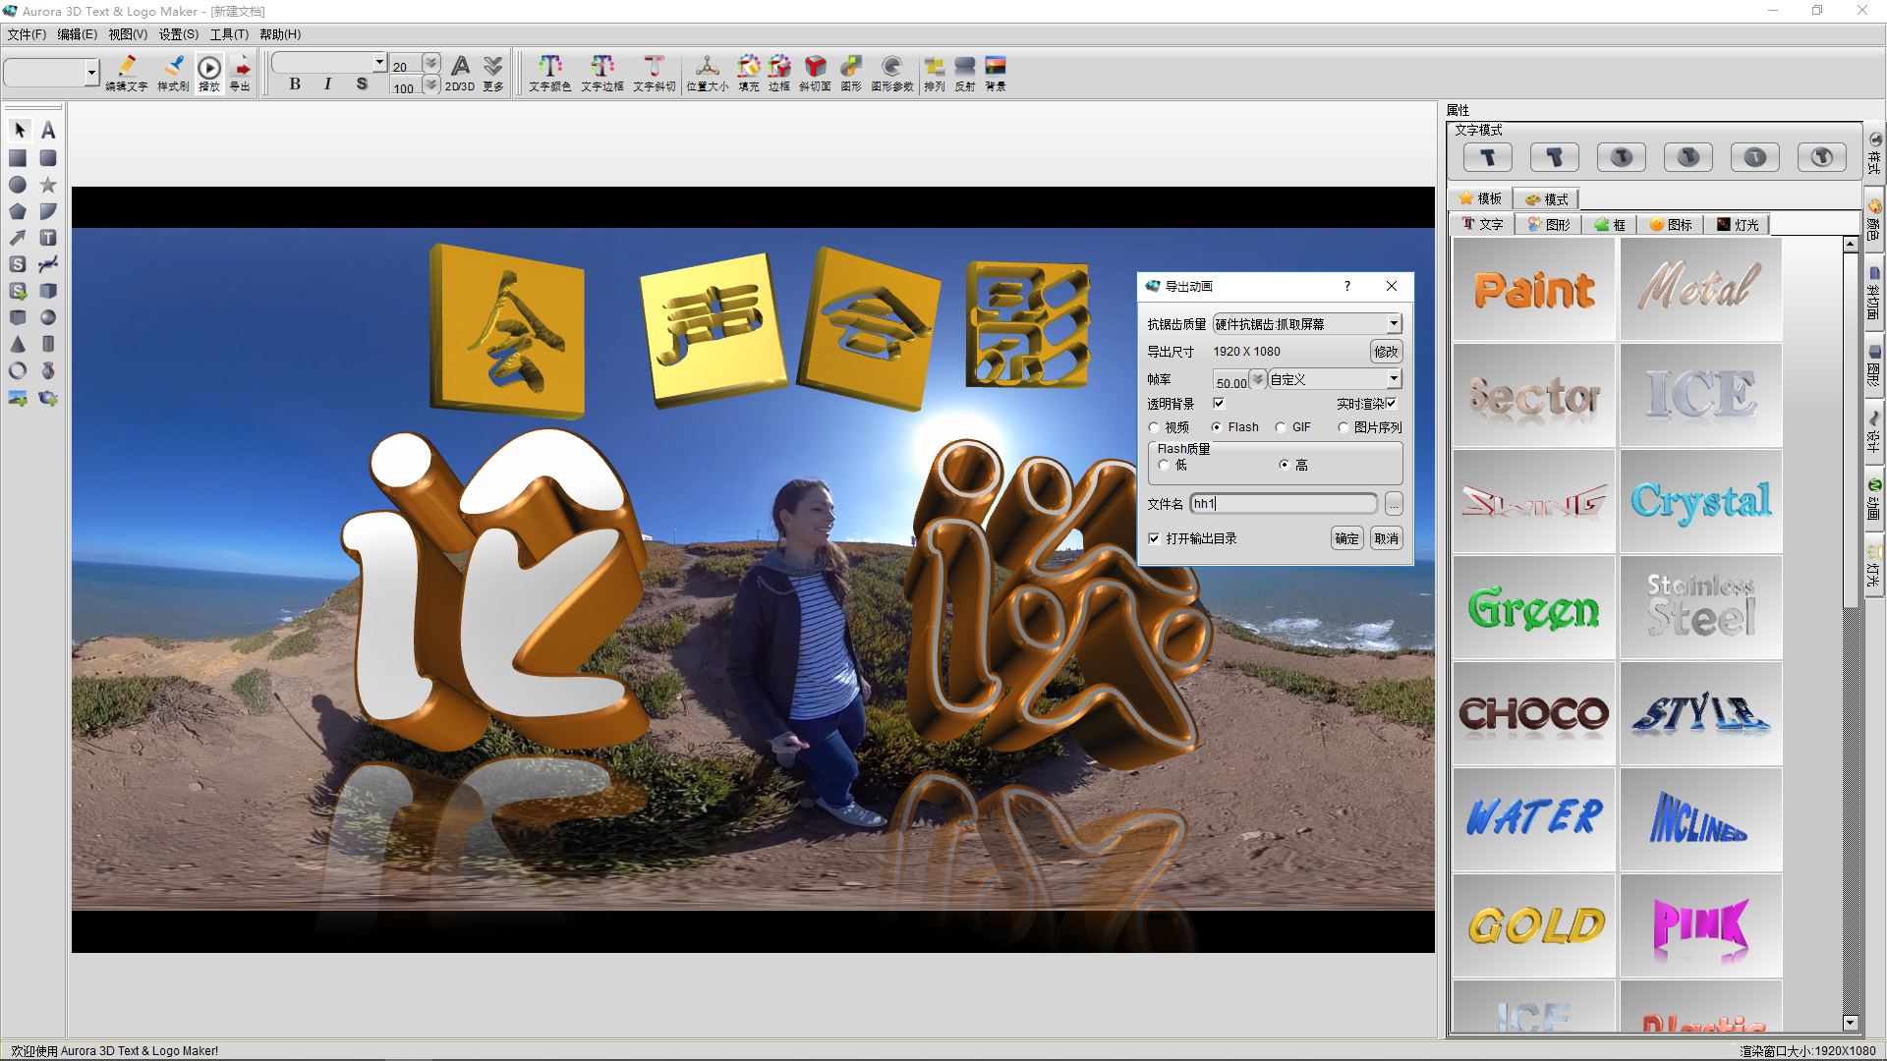Choose 低 low Flash quality
The image size is (1887, 1061).
point(1165,466)
